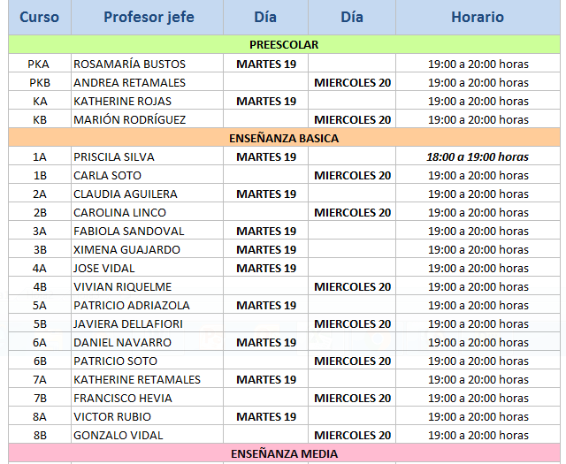Screen dimensions: 566x464
Task: Select MIERCOLES 20 in the CARLA SOTO row
Action: tap(352, 175)
